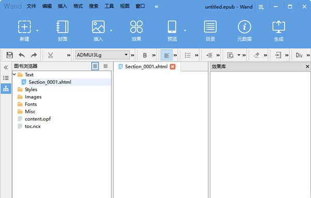The width and height of the screenshot is (311, 198).
Task: Click the 新建 (New) icon
Action: pyautogui.click(x=24, y=27)
